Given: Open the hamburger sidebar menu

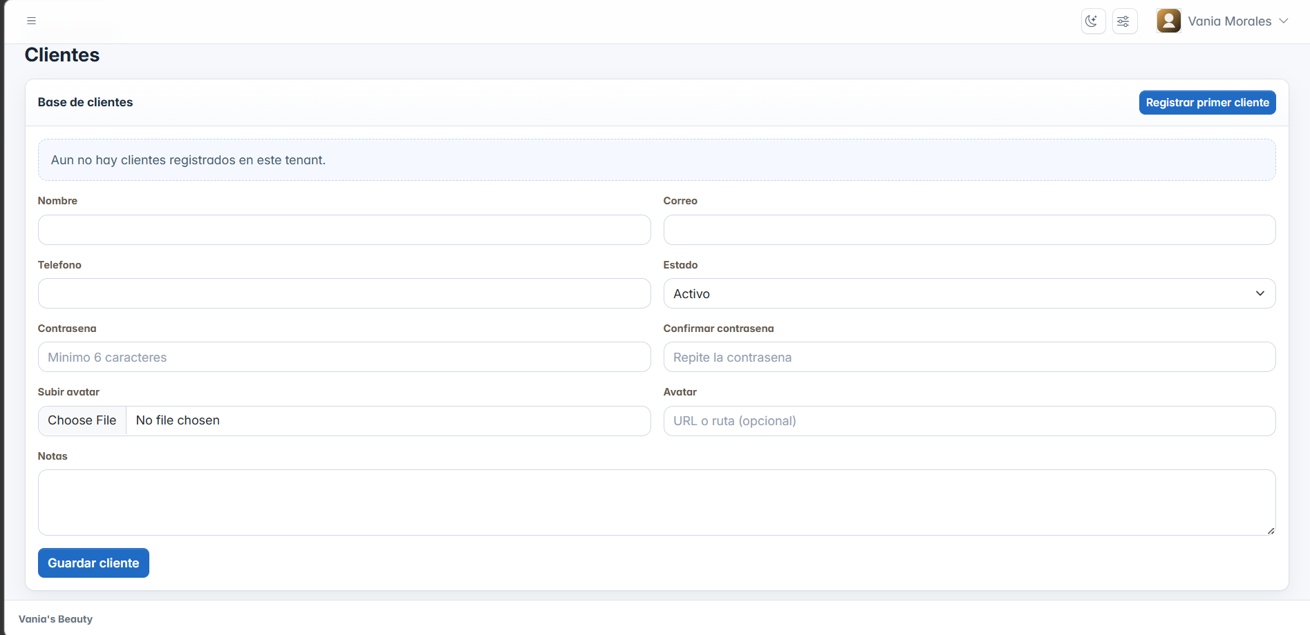Looking at the screenshot, I should 31,21.
